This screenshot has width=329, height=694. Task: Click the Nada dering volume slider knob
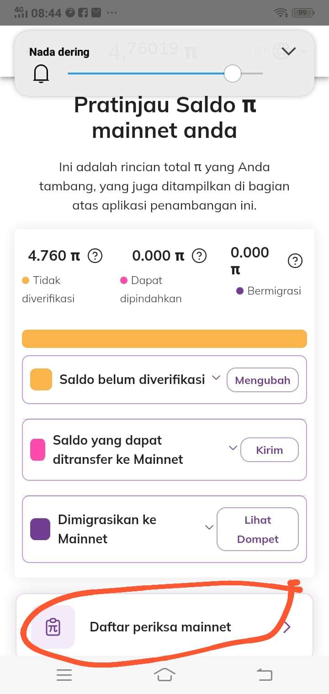(x=233, y=73)
